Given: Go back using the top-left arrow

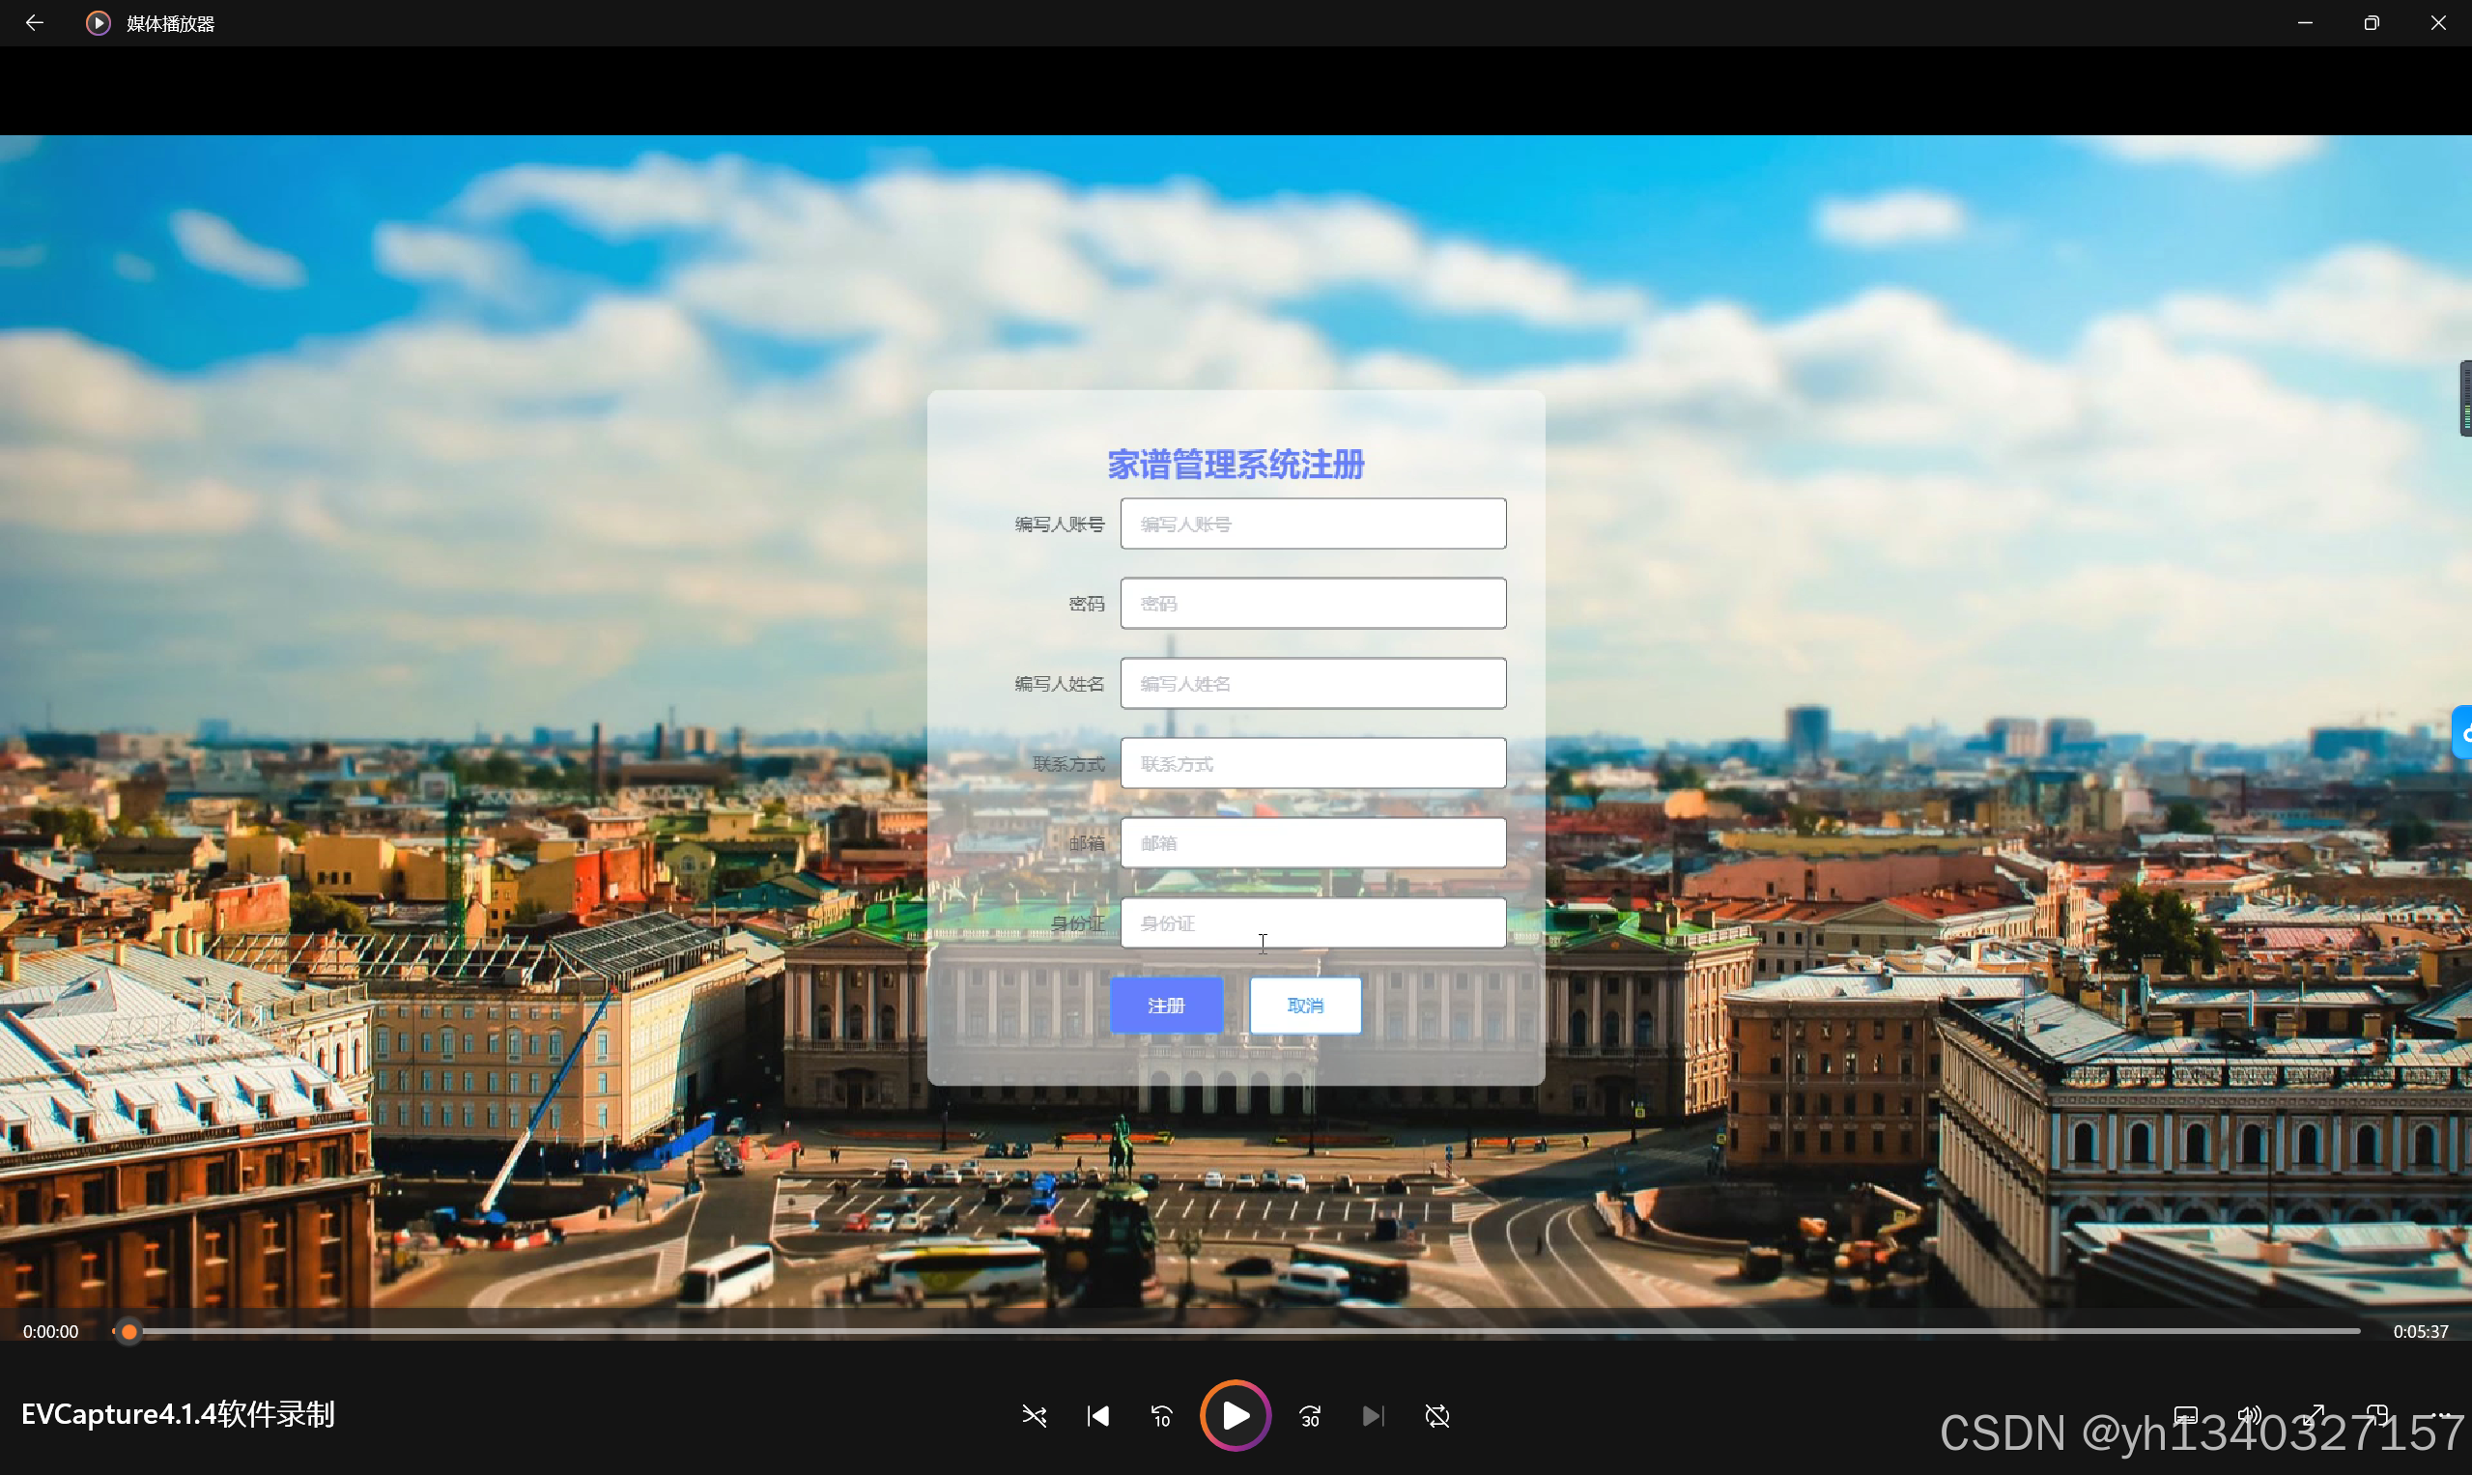Looking at the screenshot, I should (35, 23).
